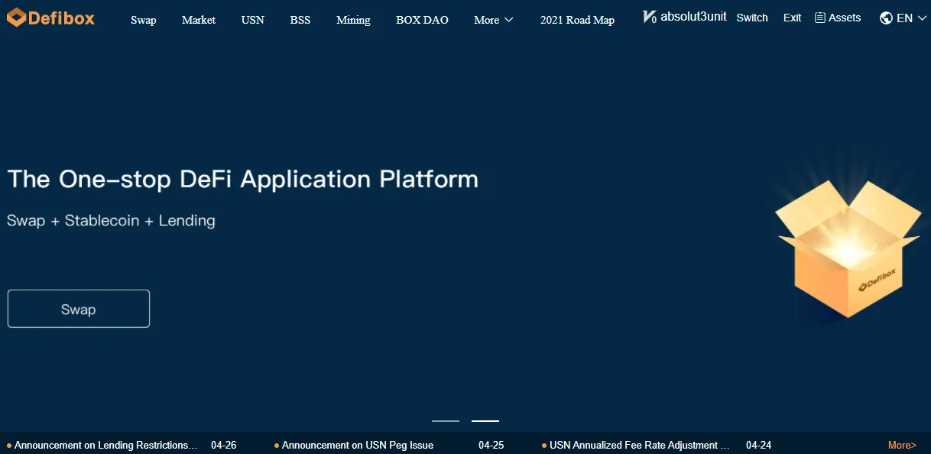Viewport: 931px width, 454px height.
Task: Go to the Market page
Action: (x=199, y=20)
